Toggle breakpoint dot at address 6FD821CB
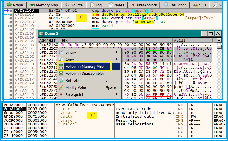Image resolution: width=228 pixels, height=141 pixels. pos(11,22)
